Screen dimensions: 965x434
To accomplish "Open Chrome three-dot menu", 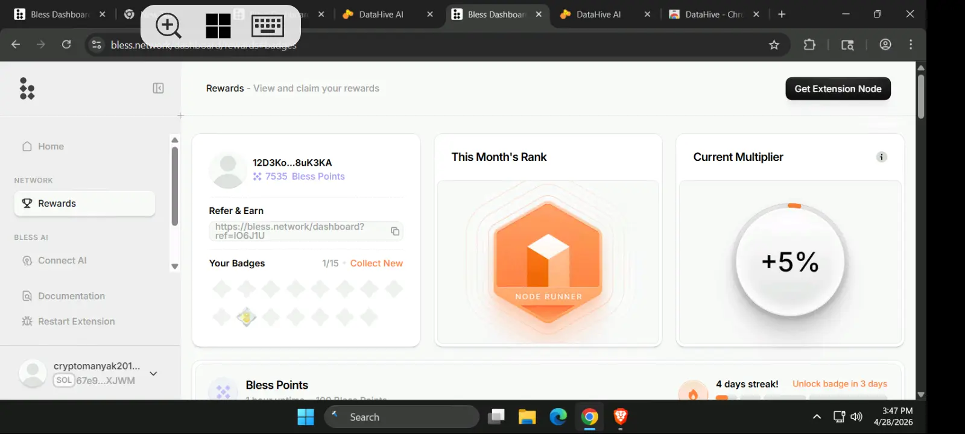I will [911, 45].
